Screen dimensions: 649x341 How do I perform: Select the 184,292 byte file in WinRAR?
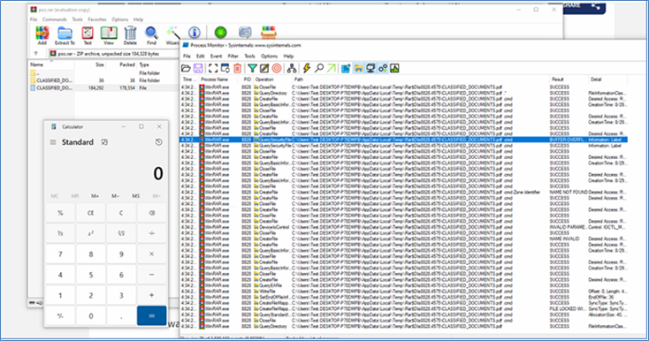pyautogui.click(x=103, y=88)
